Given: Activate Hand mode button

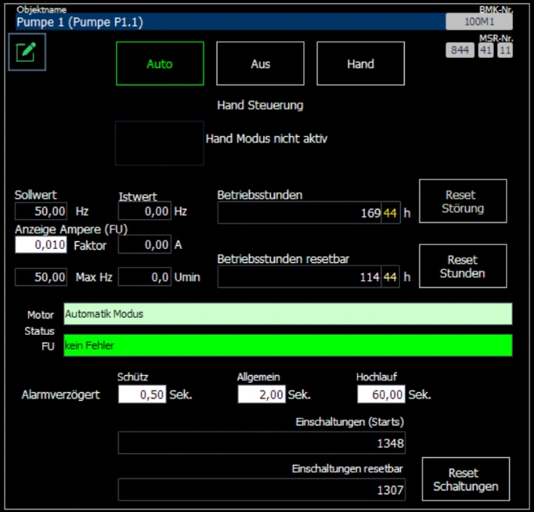Looking at the screenshot, I should (360, 63).
